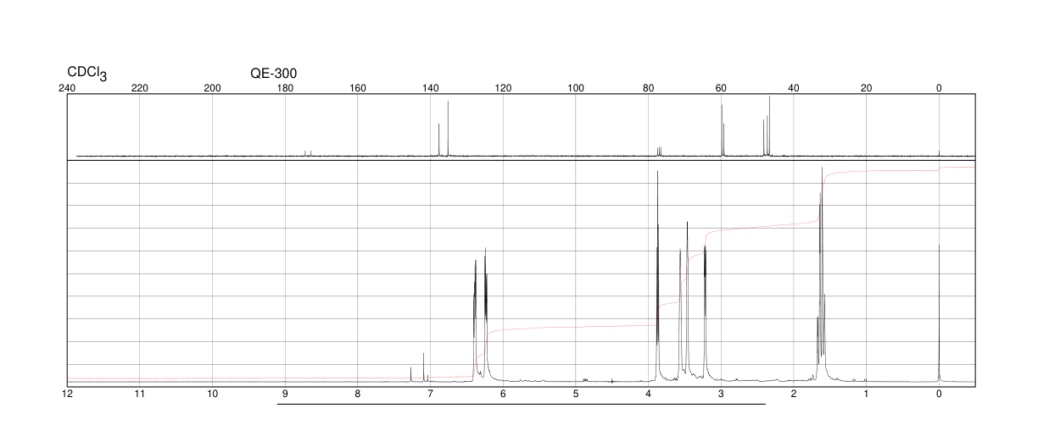Click the 10 ppm label on proton axis
The width and height of the screenshot is (1038, 447).
213,395
